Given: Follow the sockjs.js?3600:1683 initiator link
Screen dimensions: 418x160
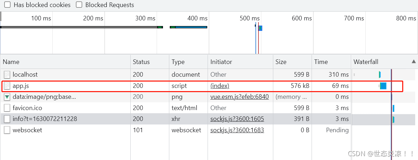Looking at the screenshot, I should (237, 130).
